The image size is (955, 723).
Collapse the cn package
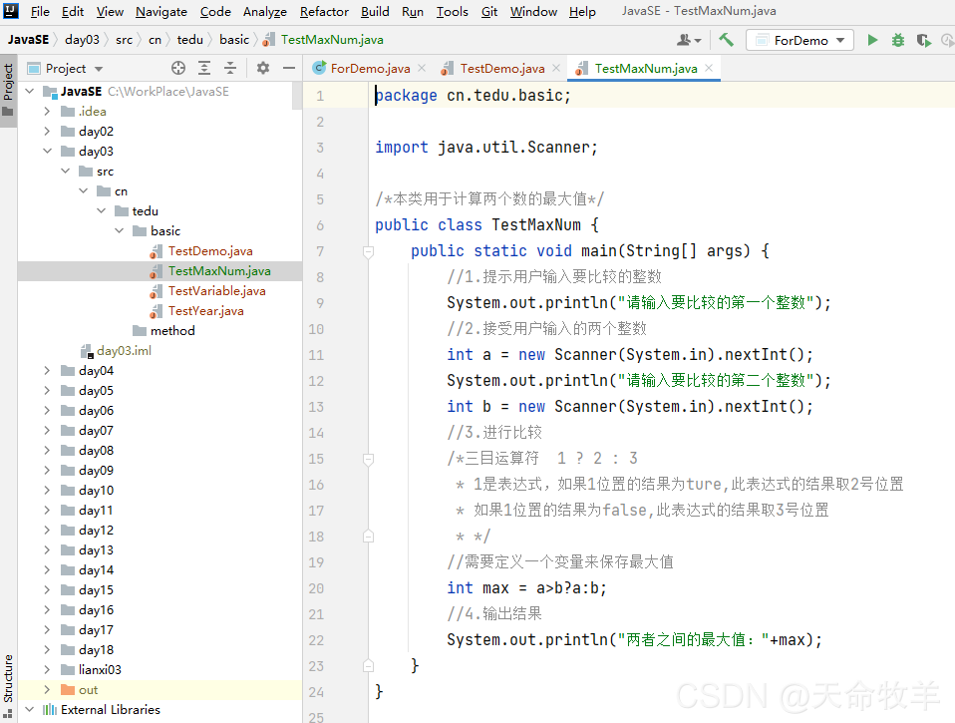coord(84,191)
